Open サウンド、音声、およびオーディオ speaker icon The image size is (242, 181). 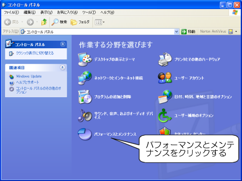point(85,115)
